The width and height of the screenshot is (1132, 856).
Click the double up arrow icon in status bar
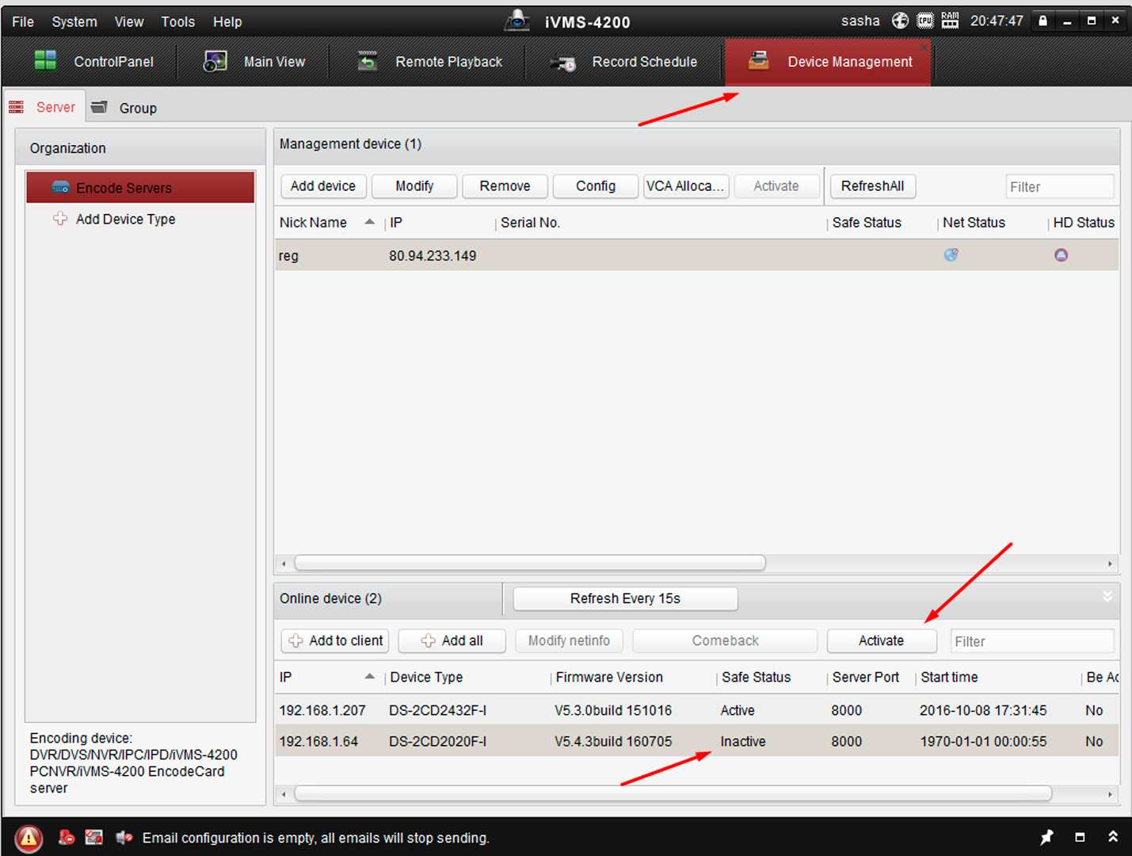tap(1112, 837)
